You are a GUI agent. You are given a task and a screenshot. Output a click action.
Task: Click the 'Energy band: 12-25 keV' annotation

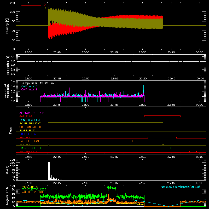point(38,83)
